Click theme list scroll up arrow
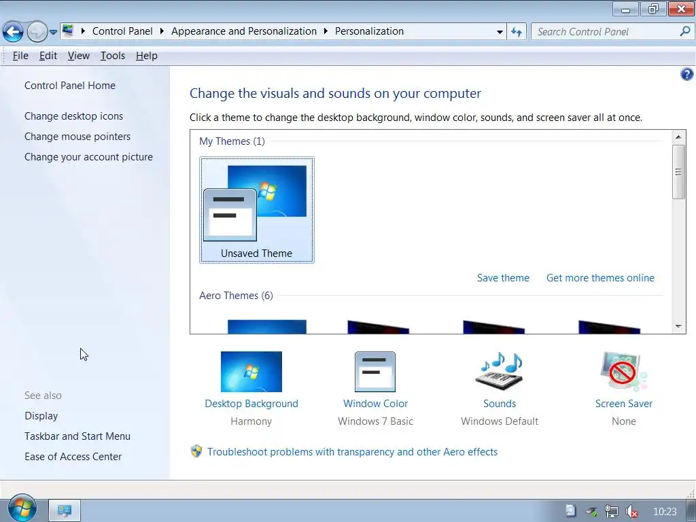696x522 pixels. click(x=678, y=137)
